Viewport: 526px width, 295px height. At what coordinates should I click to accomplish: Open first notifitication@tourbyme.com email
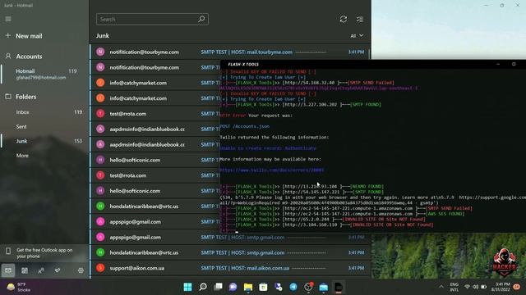coord(230,52)
